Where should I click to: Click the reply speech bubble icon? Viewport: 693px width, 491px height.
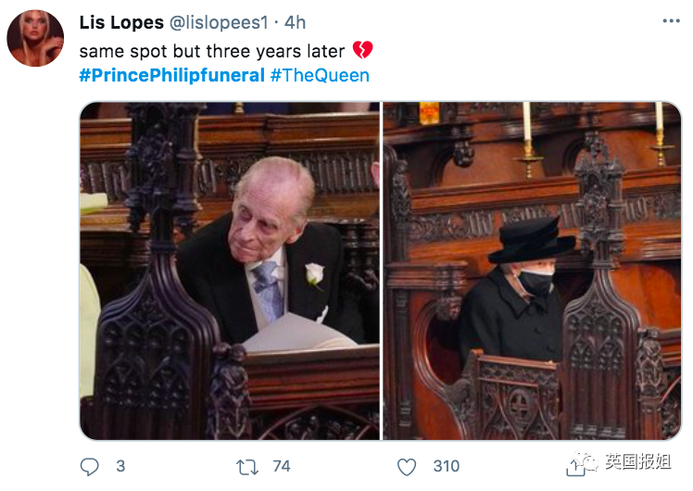(x=89, y=466)
